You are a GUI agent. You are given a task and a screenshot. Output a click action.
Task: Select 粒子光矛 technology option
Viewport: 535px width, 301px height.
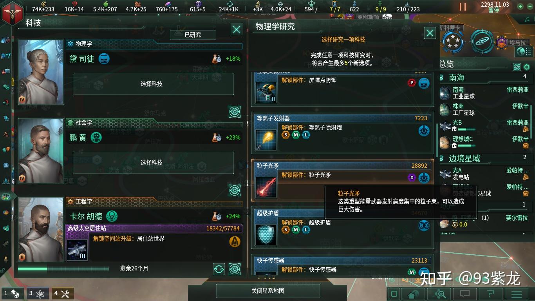point(342,180)
